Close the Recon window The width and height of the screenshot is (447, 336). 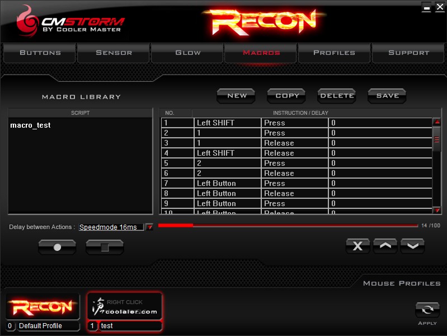tap(440, 7)
